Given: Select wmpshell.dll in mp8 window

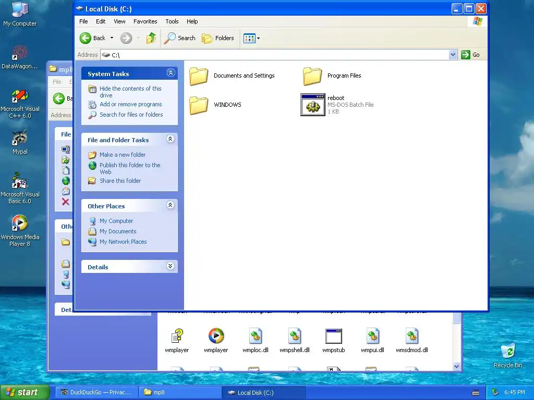Looking at the screenshot, I should click(295, 336).
